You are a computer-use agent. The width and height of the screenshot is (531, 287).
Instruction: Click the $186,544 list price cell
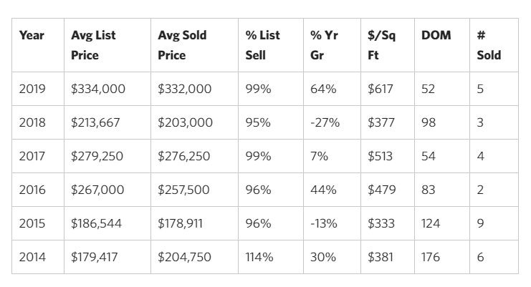97,223
